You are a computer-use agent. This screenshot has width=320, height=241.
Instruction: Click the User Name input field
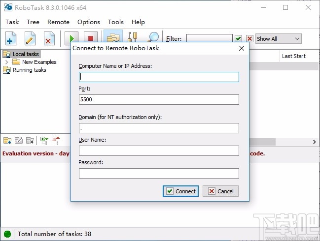pyautogui.click(x=159, y=151)
